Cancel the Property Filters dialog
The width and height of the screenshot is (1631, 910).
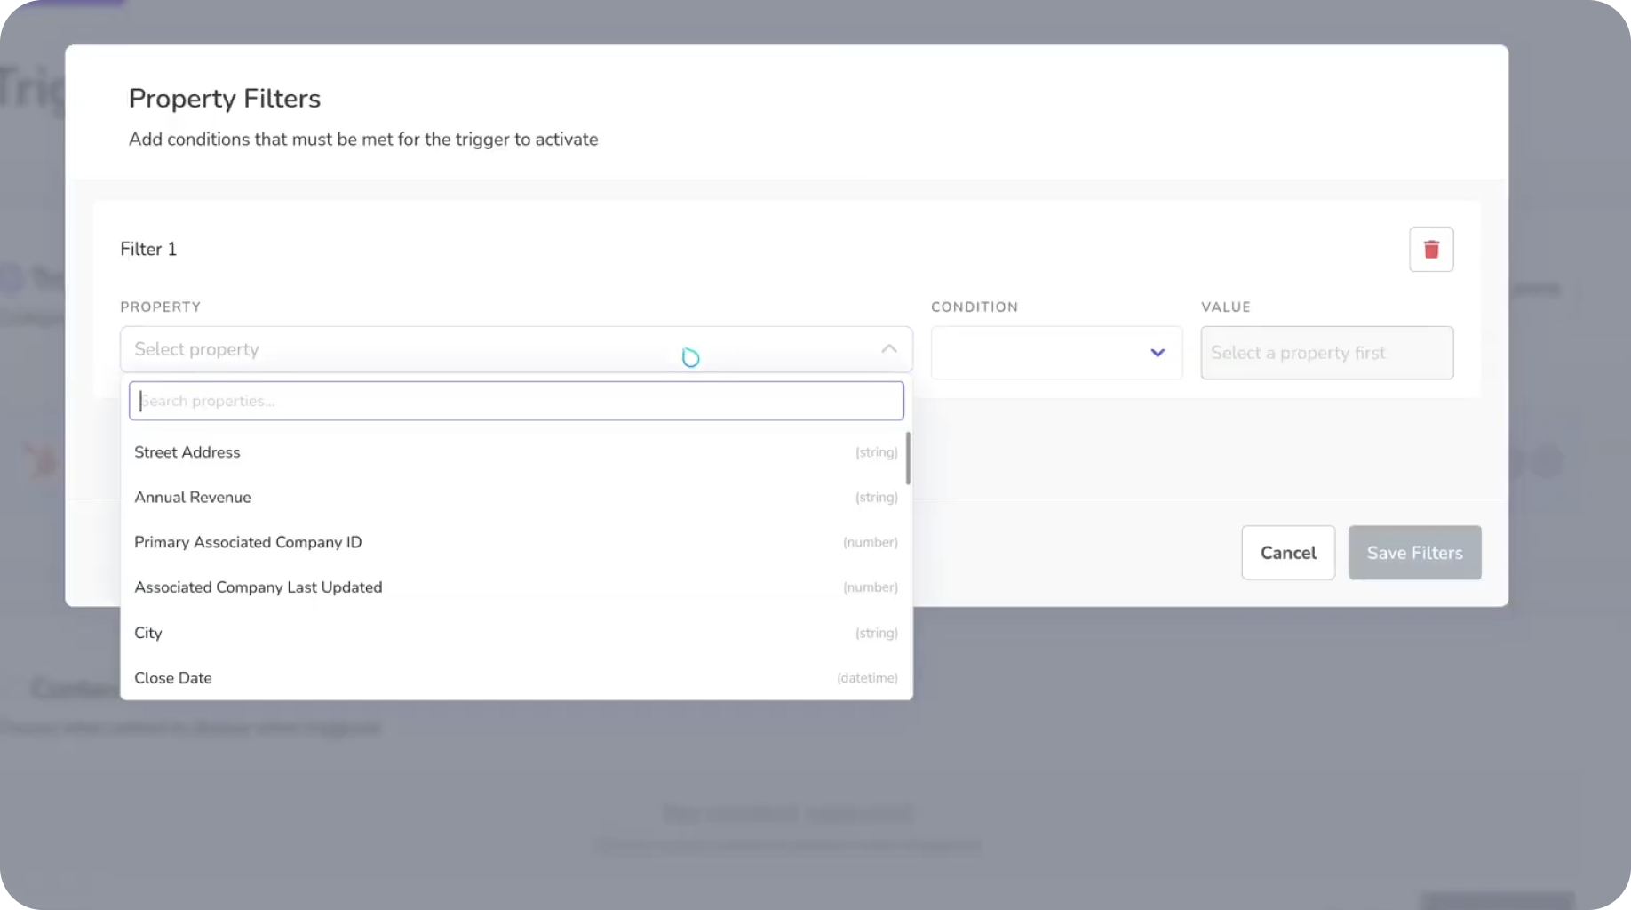coord(1288,553)
